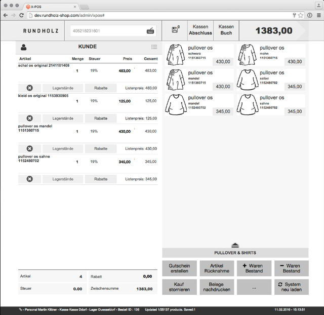Click the customer person icon

coord(24,47)
